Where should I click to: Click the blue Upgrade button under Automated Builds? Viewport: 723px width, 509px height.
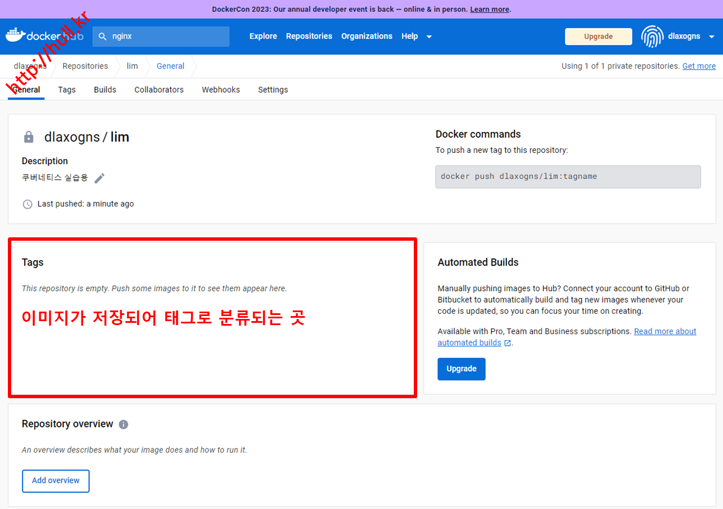(461, 369)
